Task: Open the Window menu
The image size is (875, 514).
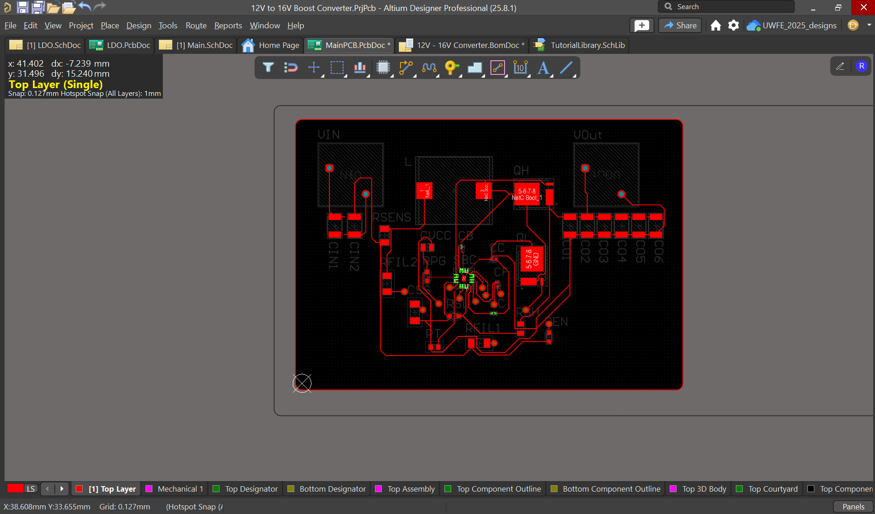Action: [x=265, y=26]
